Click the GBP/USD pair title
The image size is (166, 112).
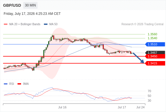point(12,5)
